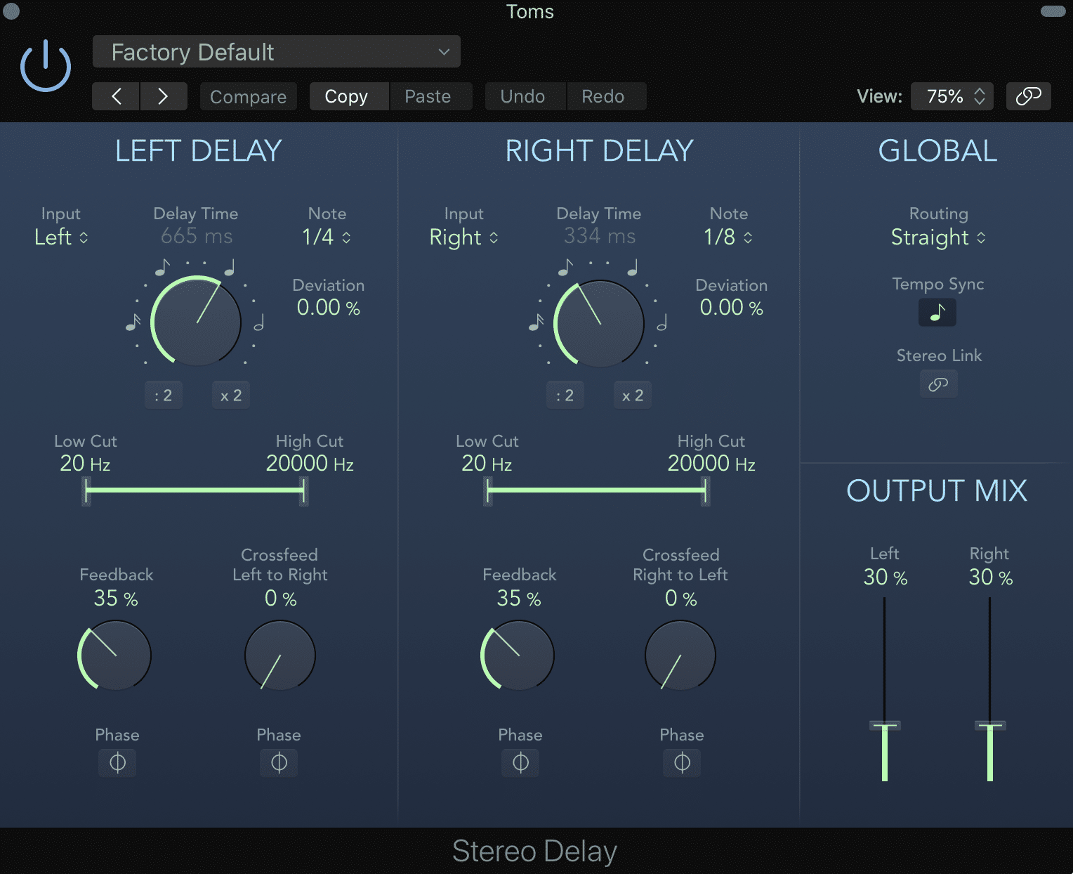Screen dimensions: 1073x874
Task: Open Right Delay Note 1/8 menu
Action: pos(728,237)
